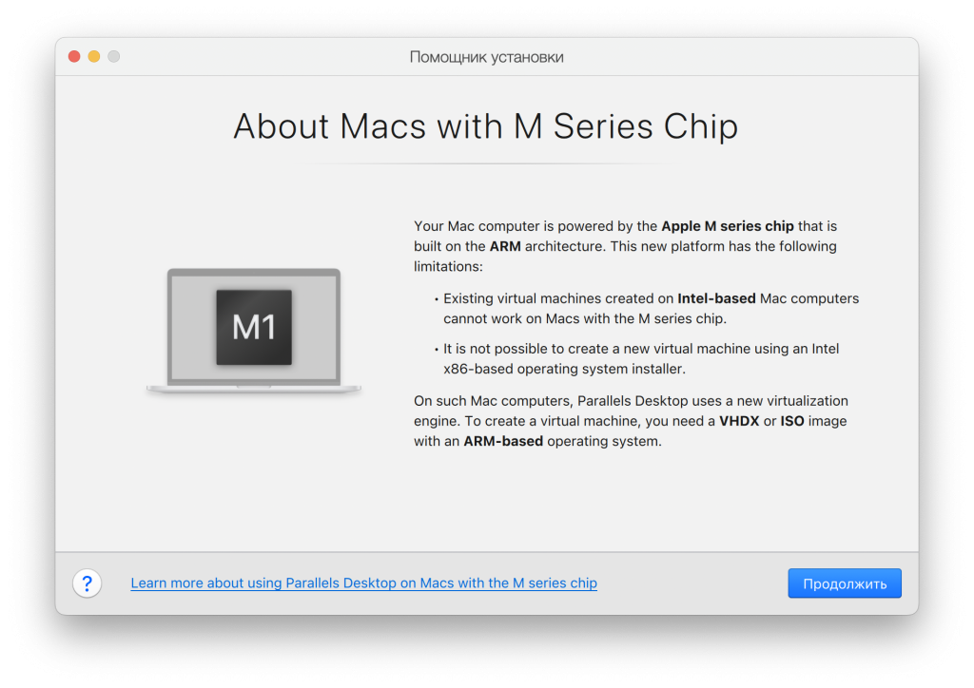This screenshot has width=974, height=688.
Task: Click the MacBook illustration's bottom base
Action: tap(254, 389)
